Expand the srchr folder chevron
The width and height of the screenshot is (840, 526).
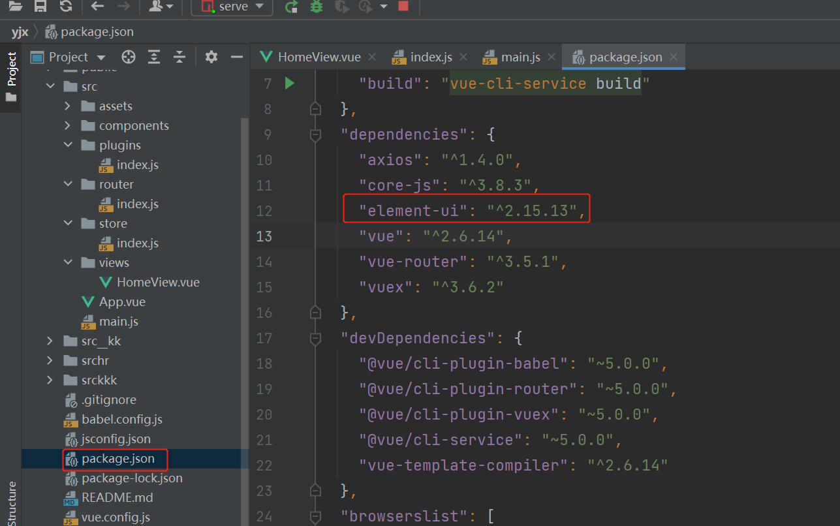point(50,360)
